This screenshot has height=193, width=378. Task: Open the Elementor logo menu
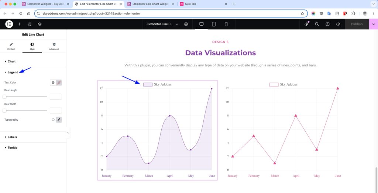[9, 24]
